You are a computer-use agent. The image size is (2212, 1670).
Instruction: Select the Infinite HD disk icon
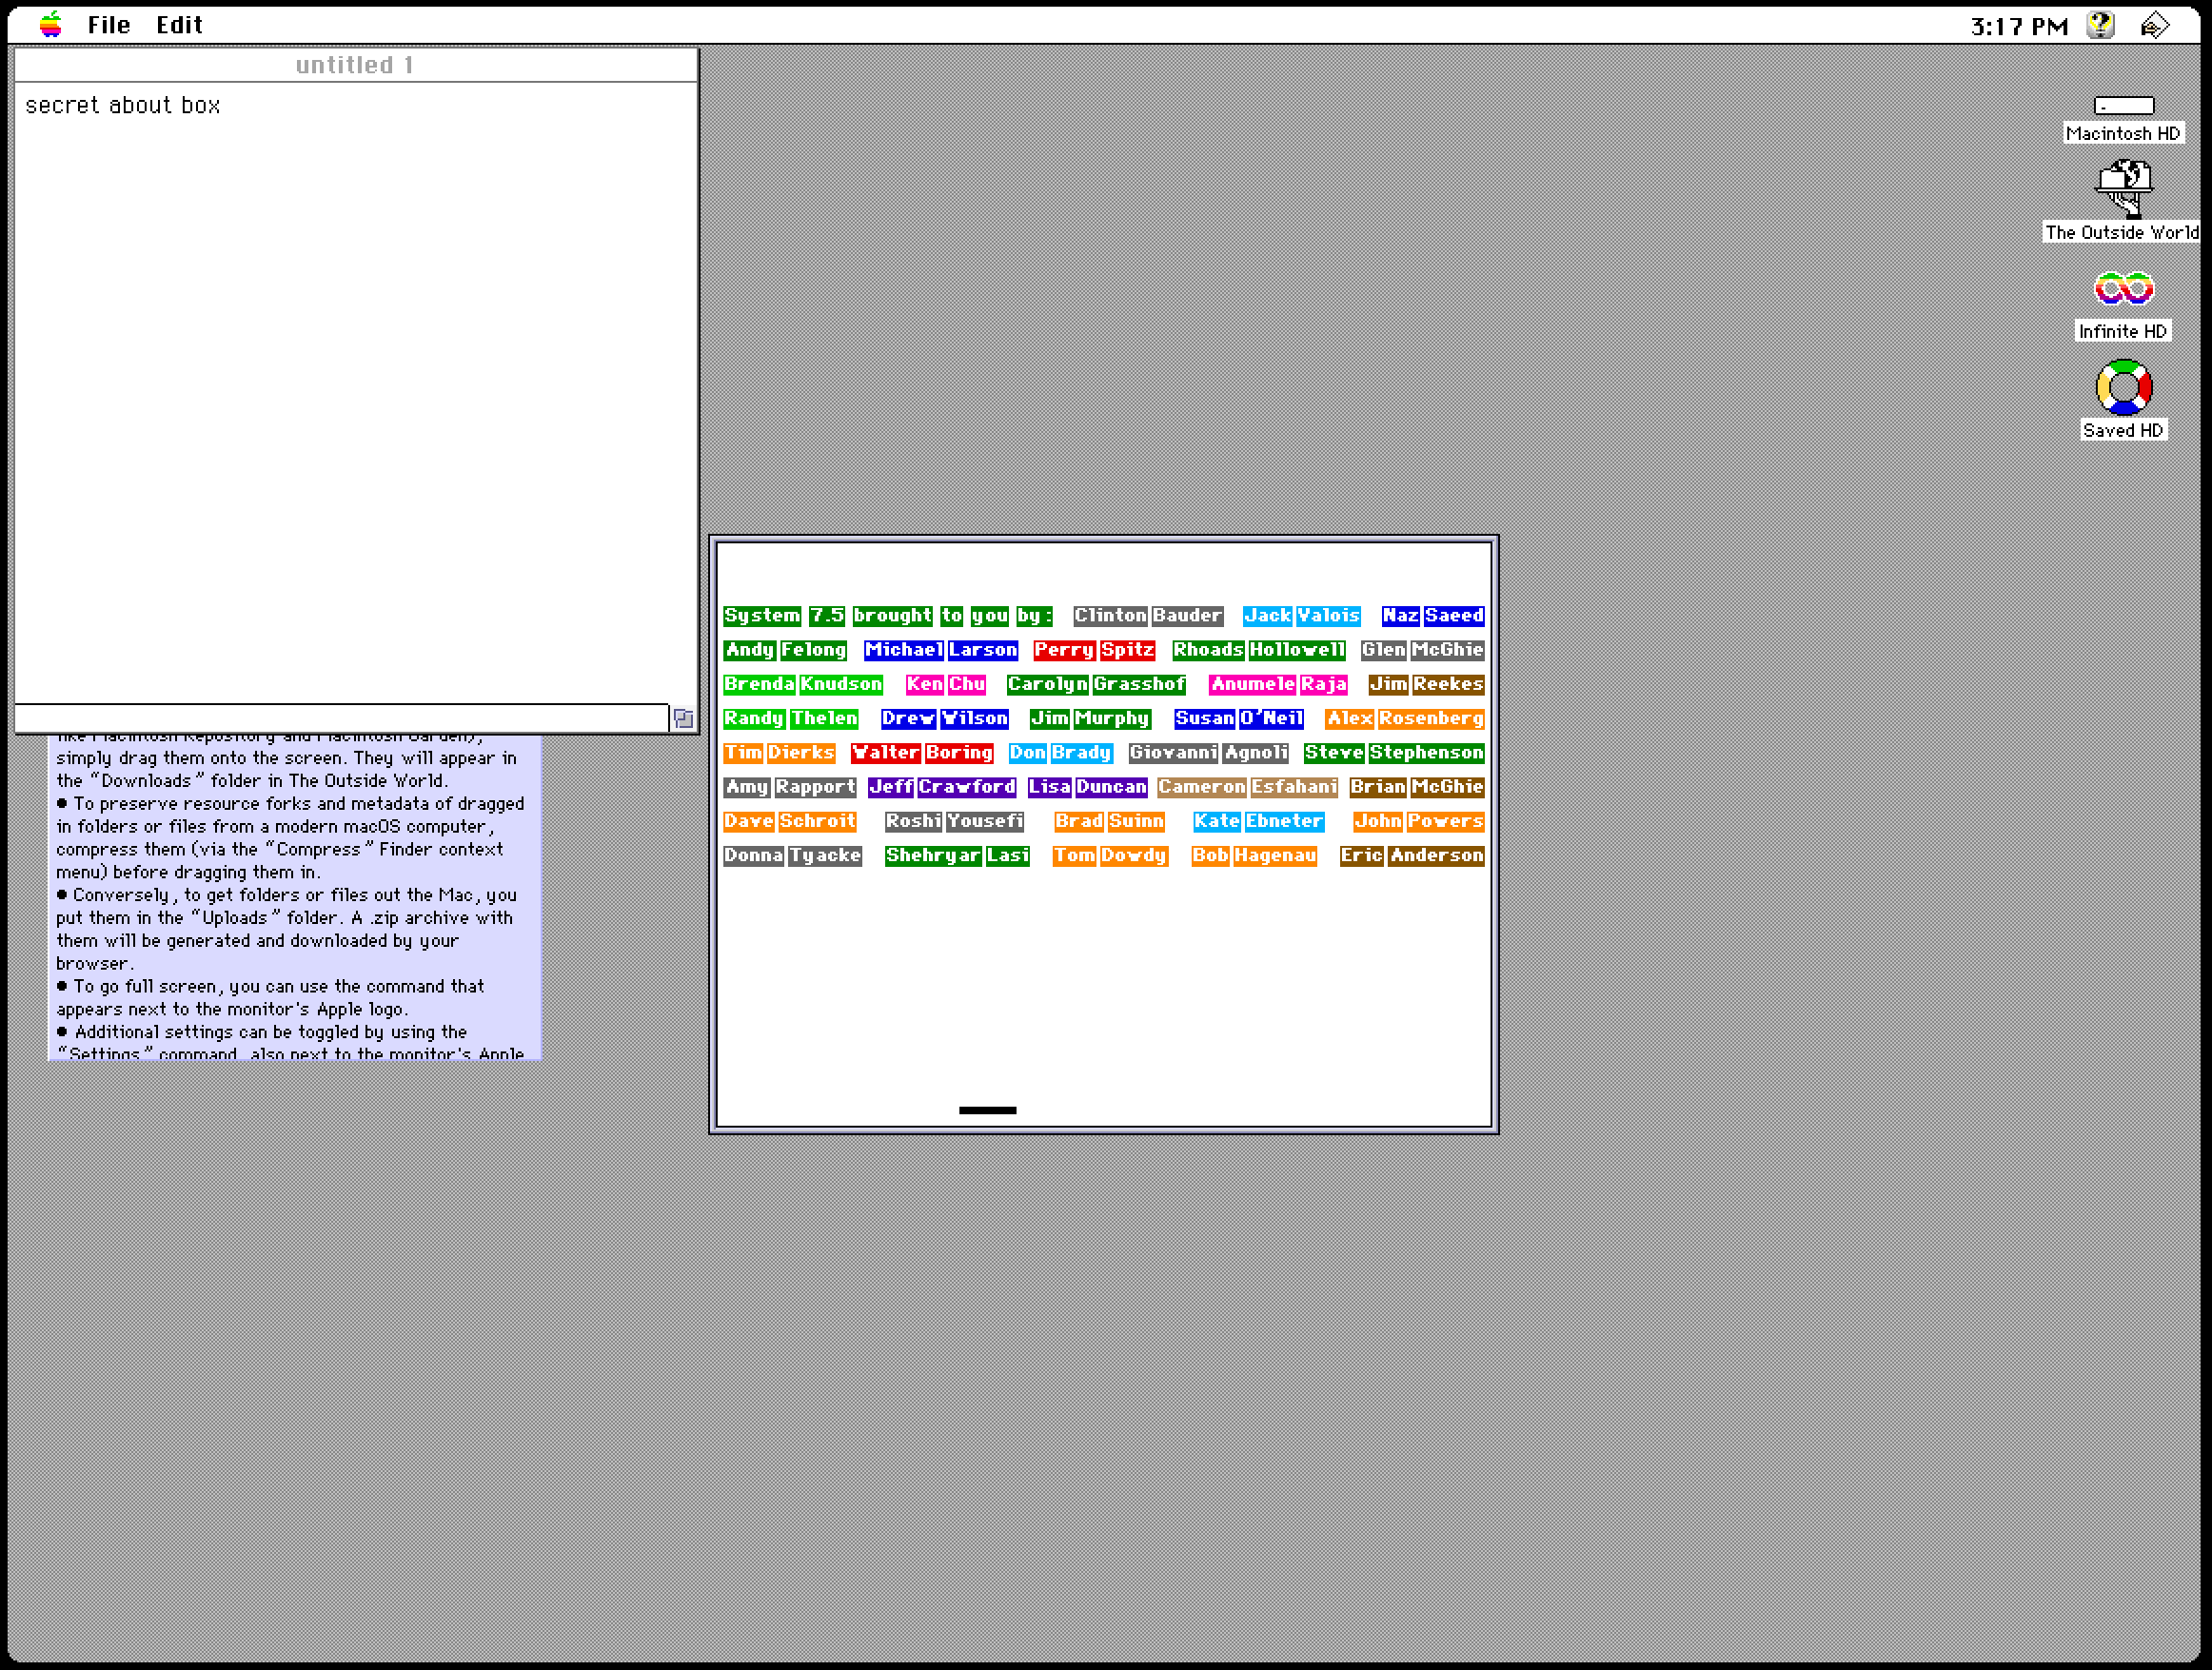[2123, 289]
